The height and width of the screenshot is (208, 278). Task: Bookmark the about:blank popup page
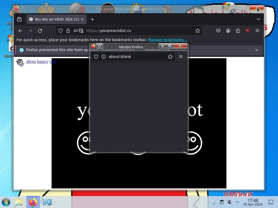pyautogui.click(x=170, y=57)
